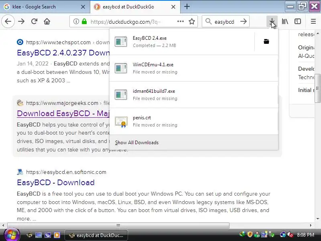Open a new browser tab
Image resolution: width=321 pixels, height=241 pixels.
click(187, 7)
